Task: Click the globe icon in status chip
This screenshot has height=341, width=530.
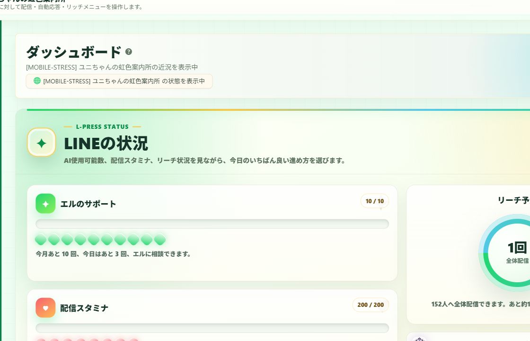Action: (x=37, y=81)
